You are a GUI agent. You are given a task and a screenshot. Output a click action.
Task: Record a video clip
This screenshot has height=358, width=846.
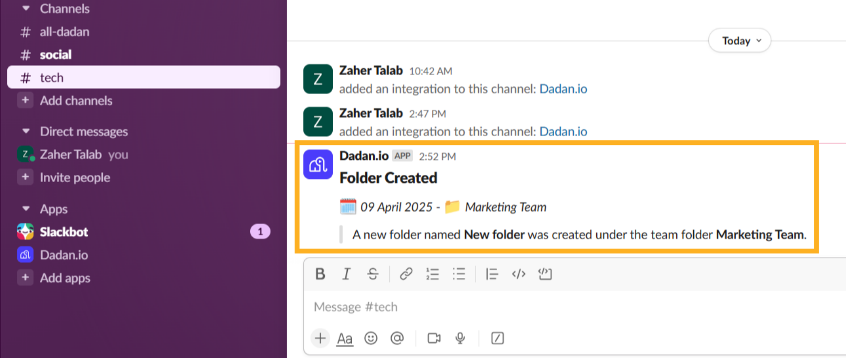(434, 338)
